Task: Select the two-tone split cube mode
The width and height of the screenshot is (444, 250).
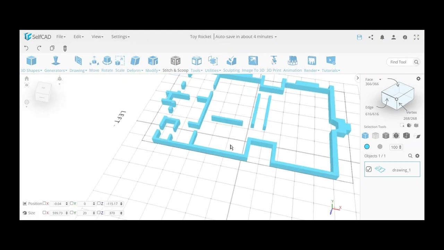Action: 406,136
